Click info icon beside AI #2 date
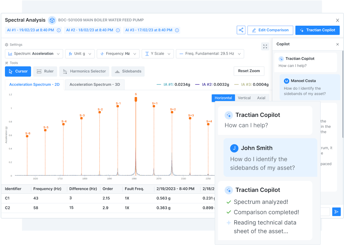The width and height of the screenshot is (344, 245). click(118, 30)
